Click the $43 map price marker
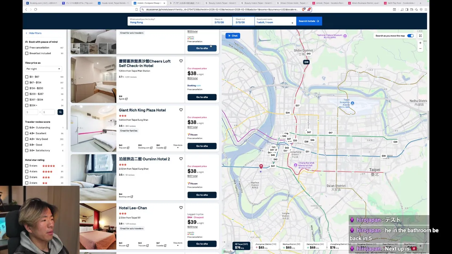Image resolution: width=452 pixels, height=254 pixels. click(x=308, y=54)
